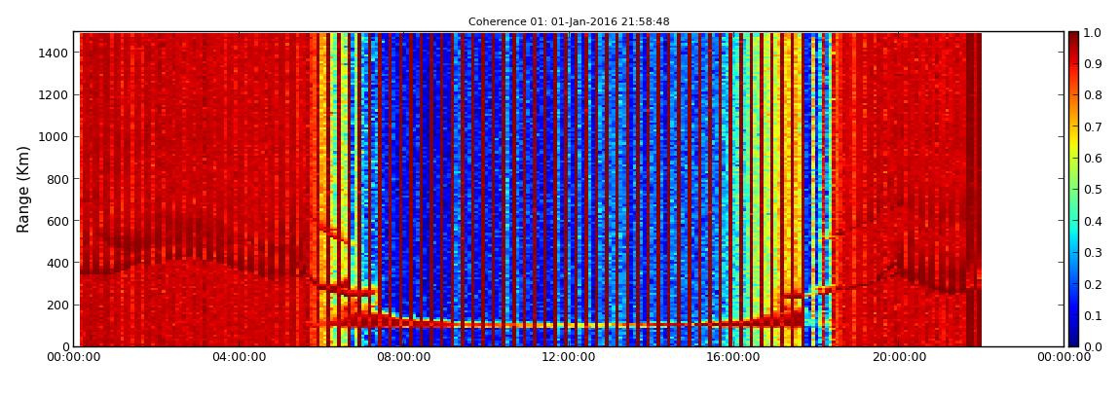
Task: Click the colorbar 0.9 label
Action: click(x=1093, y=64)
